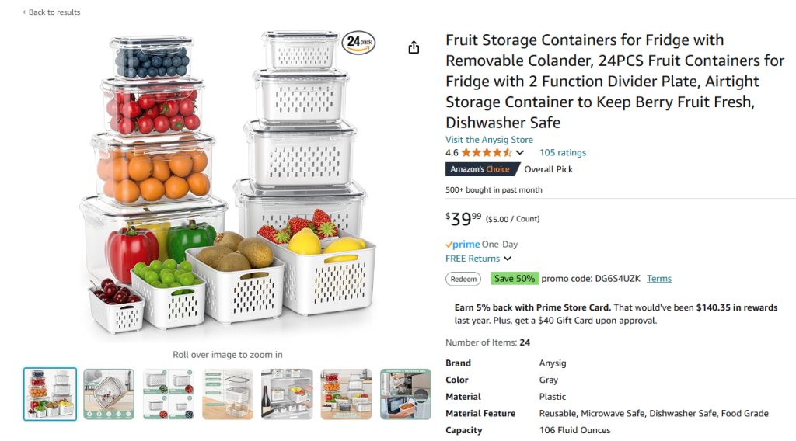The image size is (796, 441).
Task: Click the Prime One-Day logo
Action: [x=463, y=245]
